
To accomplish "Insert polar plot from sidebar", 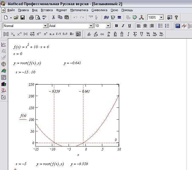I will coord(3,64).
